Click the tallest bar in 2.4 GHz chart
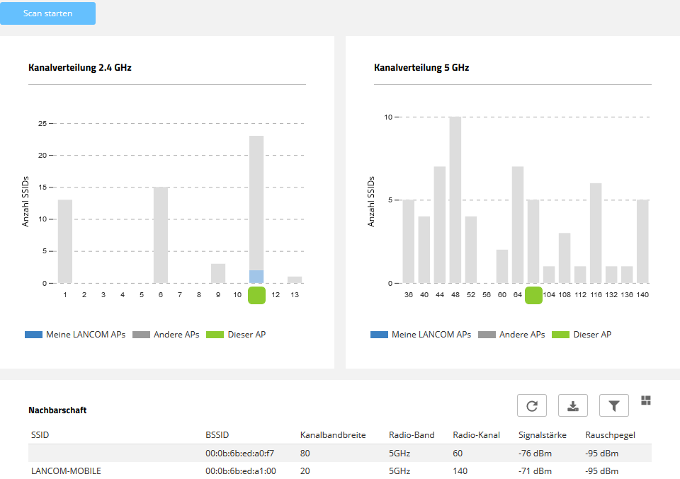680x479 pixels. [256, 205]
